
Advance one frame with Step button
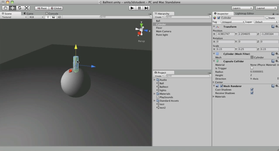pyautogui.click(x=146, y=8)
